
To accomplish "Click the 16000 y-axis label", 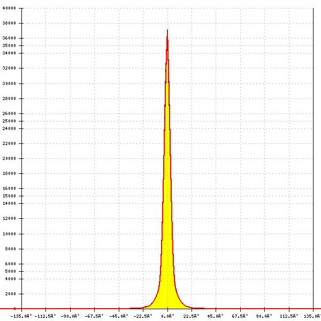I will point(9,188).
